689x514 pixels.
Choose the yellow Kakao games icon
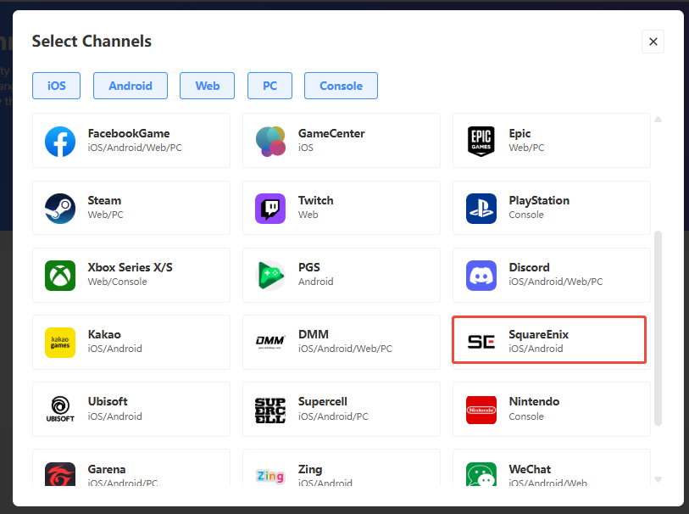(x=60, y=343)
